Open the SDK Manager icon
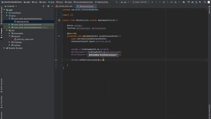211x119 pixels. point(200,2)
